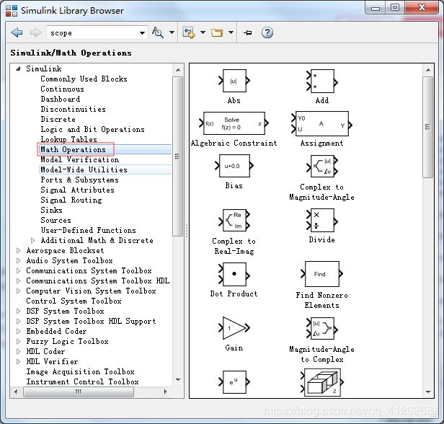This screenshot has width=444, height=424.
Task: Select the Math Operations library
Action: (x=73, y=149)
